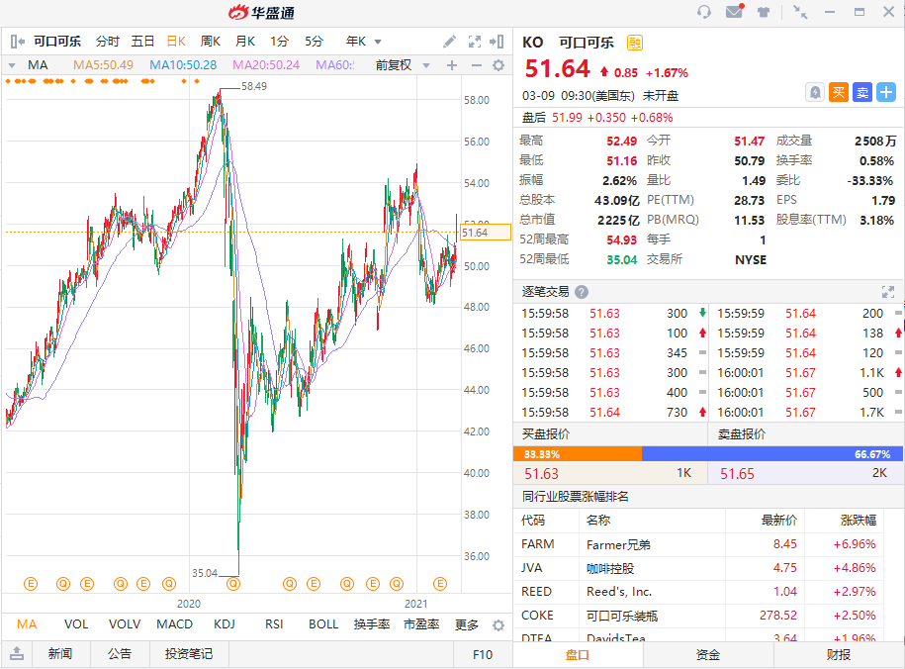Zoom out chart with minus icon
This screenshot has width=905, height=669.
pos(476,65)
